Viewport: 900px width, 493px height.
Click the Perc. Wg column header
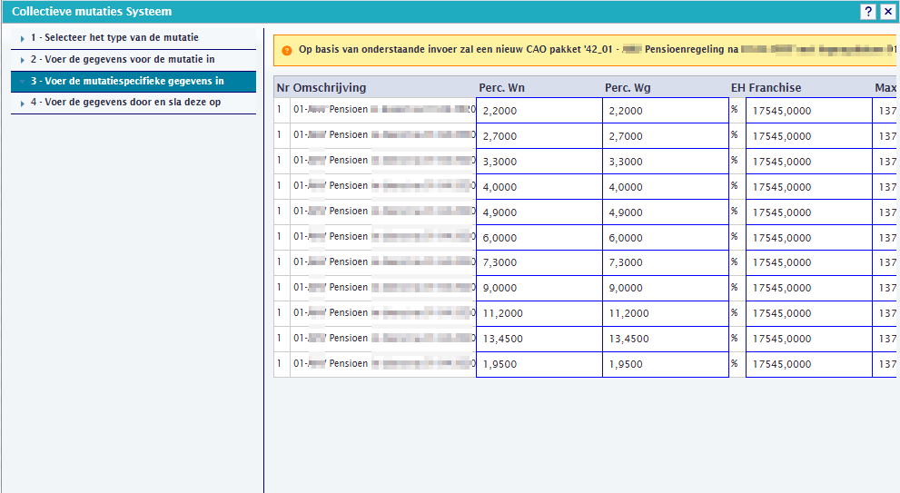628,88
